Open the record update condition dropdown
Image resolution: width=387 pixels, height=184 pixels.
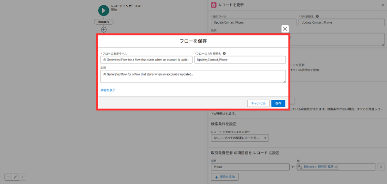pyautogui.click(x=240, y=138)
